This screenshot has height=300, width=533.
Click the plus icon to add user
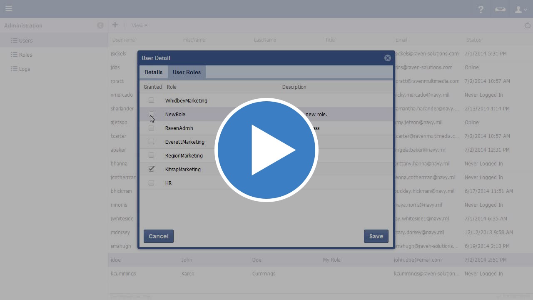point(115,25)
